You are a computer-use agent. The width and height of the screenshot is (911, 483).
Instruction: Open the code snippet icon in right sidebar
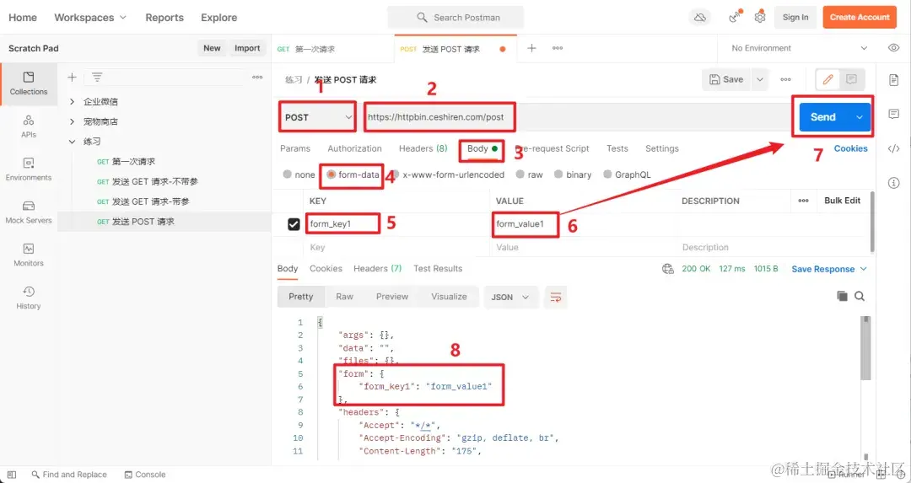893,148
